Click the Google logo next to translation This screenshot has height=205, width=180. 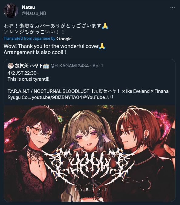coord(64,39)
